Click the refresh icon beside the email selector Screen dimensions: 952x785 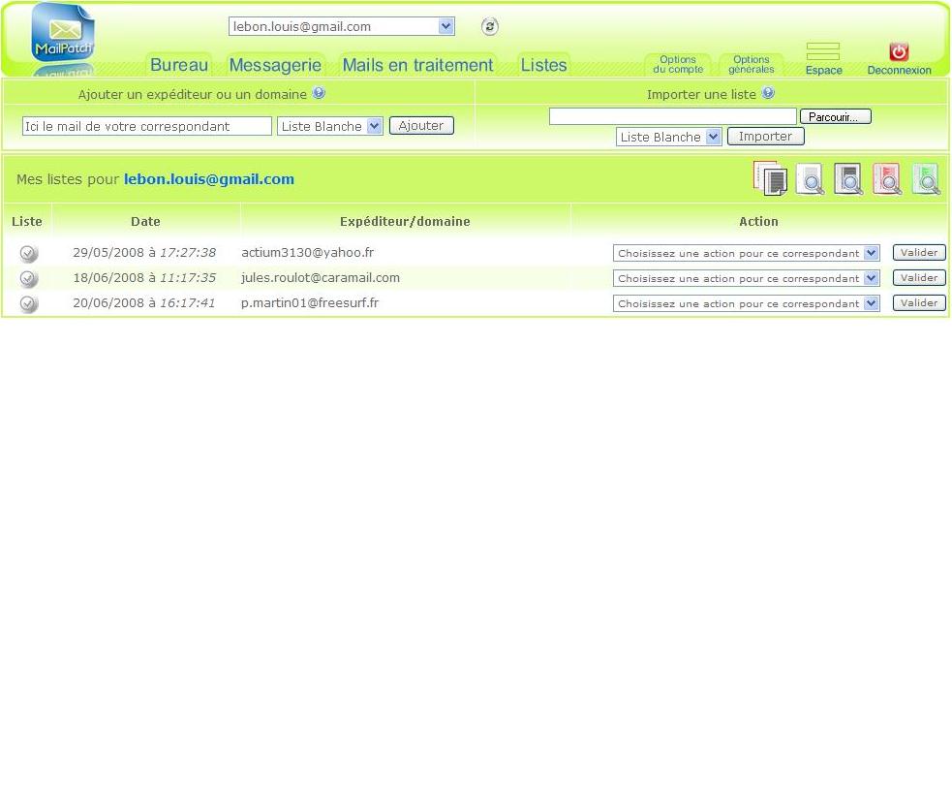point(490,27)
